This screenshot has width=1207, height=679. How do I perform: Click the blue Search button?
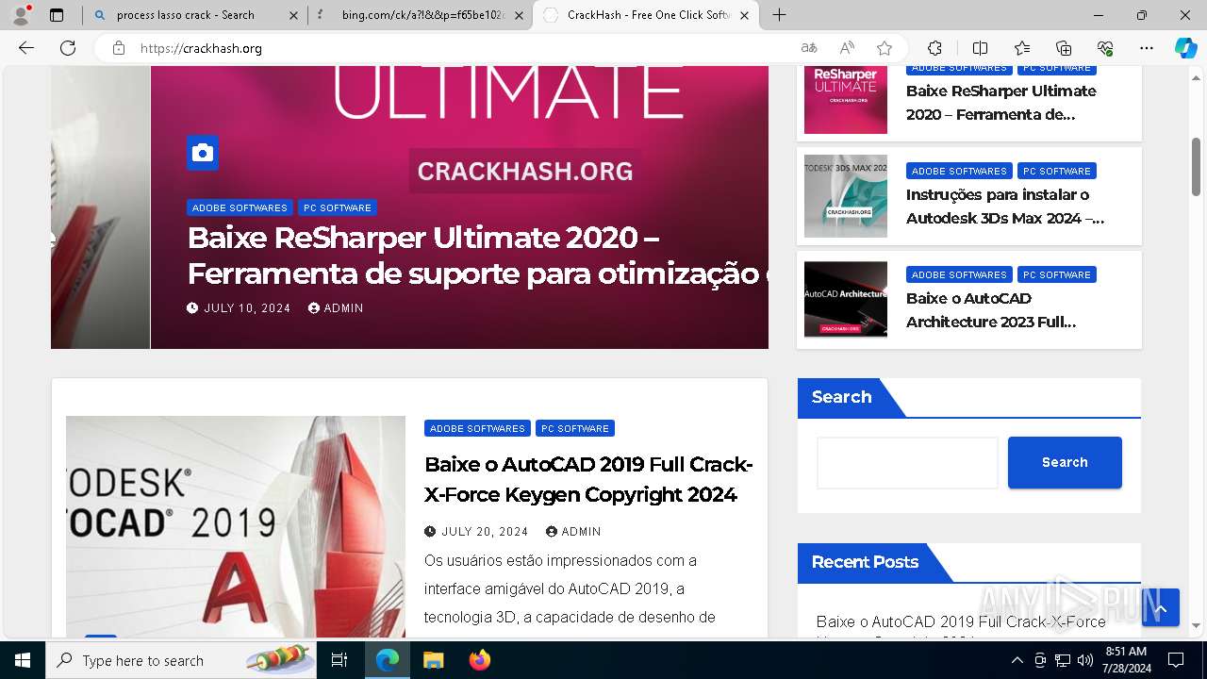pos(1065,462)
